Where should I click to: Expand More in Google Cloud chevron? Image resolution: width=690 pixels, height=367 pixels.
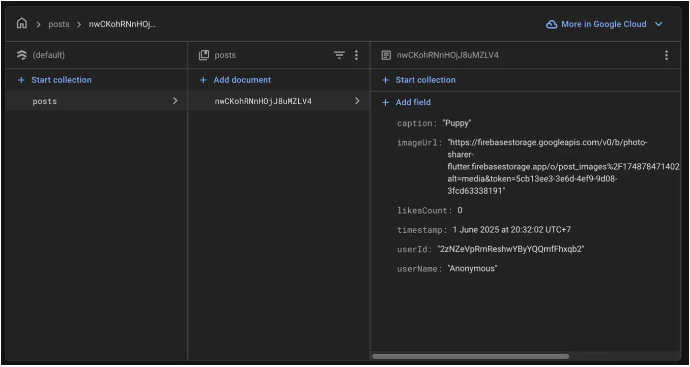(x=658, y=24)
